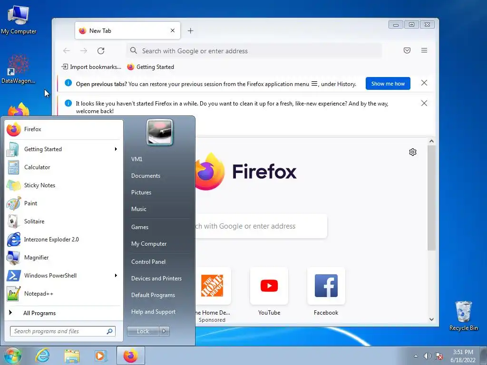Go back using Firefox back arrow
Viewport: 487px width, 365px height.
tap(67, 50)
